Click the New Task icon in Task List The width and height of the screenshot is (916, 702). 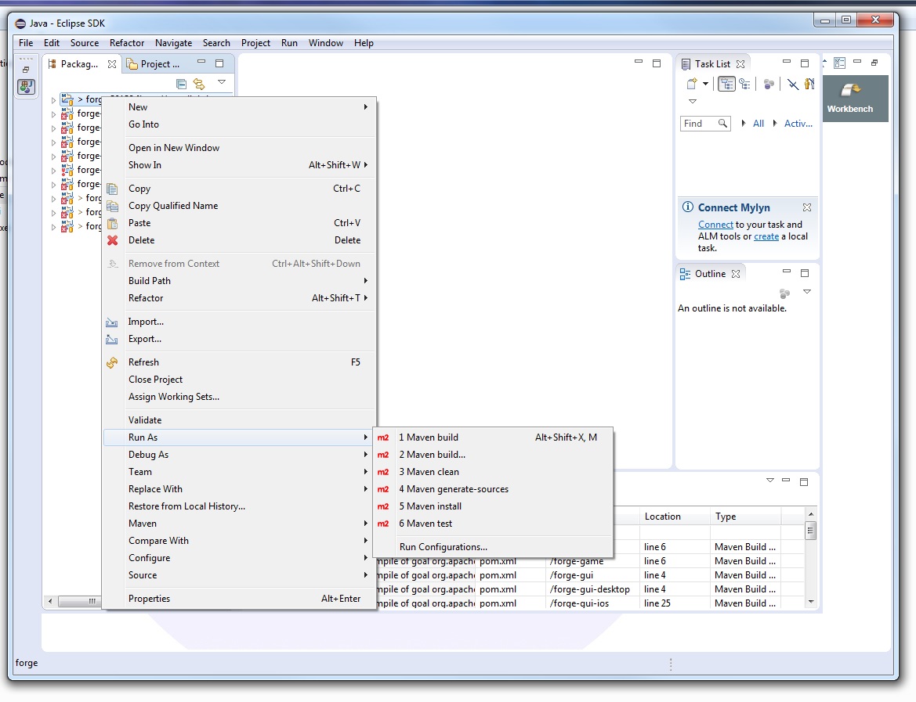pos(692,84)
